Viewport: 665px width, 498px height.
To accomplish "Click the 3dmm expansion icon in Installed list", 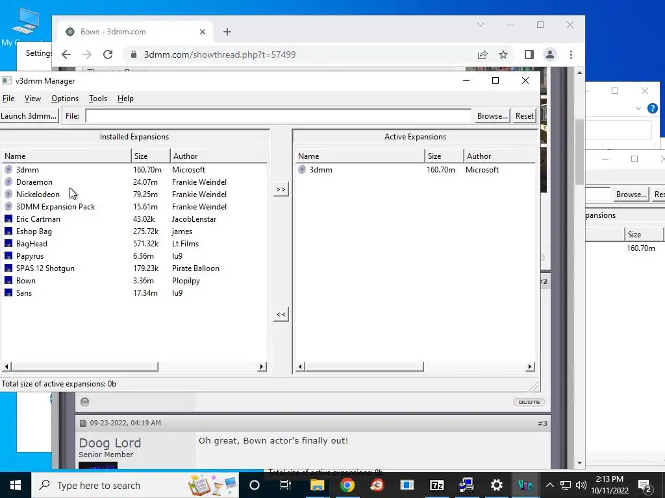I will pos(8,169).
